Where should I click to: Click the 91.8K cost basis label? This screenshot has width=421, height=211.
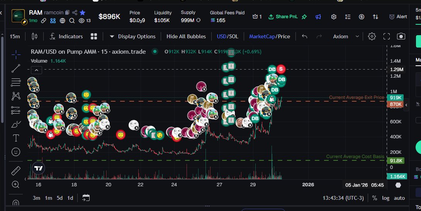[395, 160]
